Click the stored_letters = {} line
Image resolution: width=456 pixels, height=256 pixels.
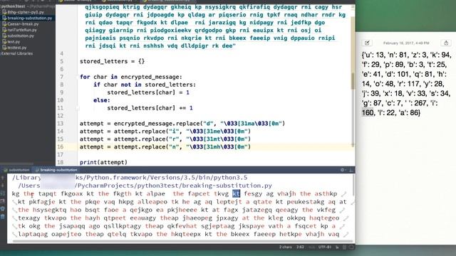click(x=113, y=61)
